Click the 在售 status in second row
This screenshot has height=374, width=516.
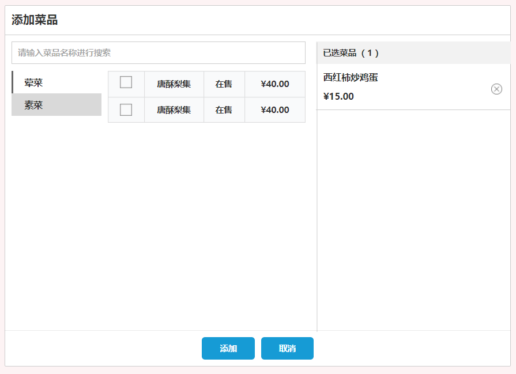(224, 110)
